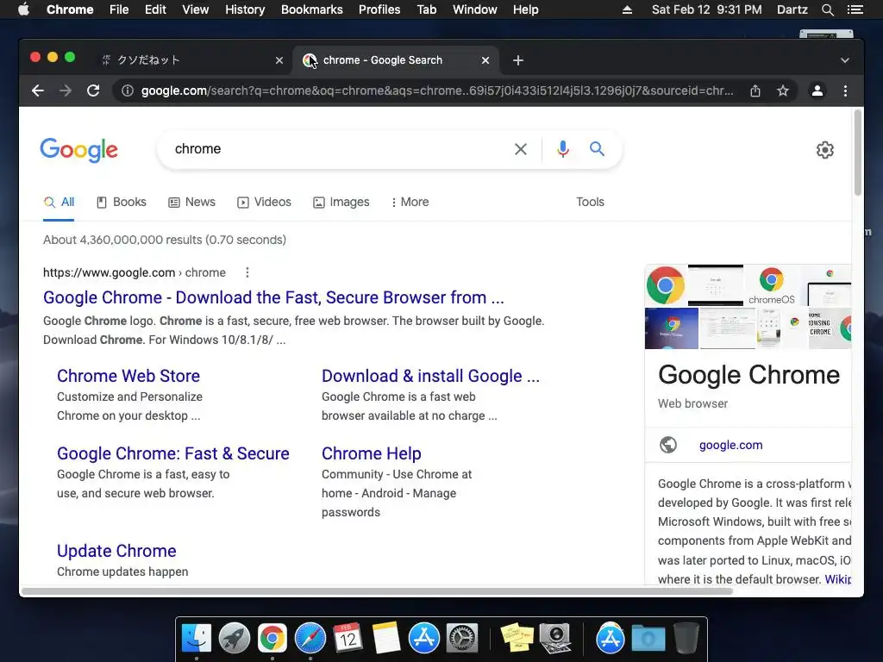Open the chromeOS logo thumbnail
Screen dimensions: 883x662
[772, 286]
